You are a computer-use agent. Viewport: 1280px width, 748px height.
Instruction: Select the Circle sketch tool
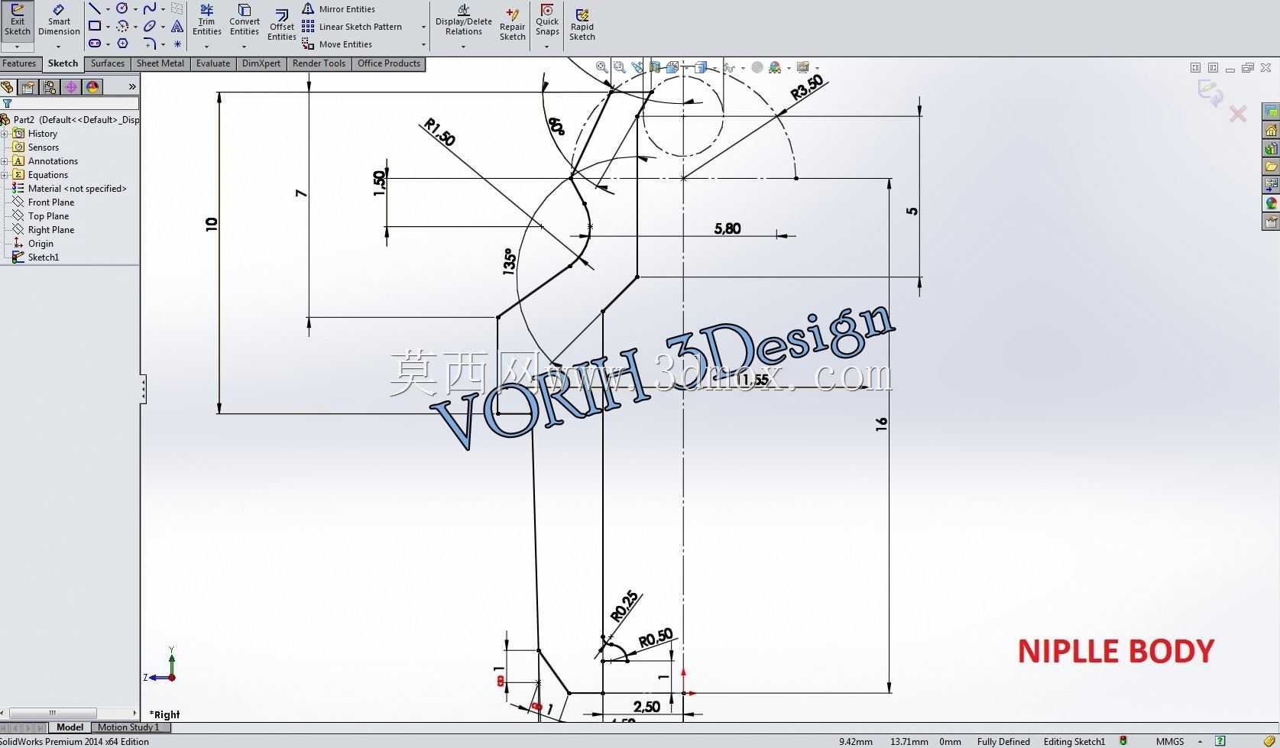[122, 8]
